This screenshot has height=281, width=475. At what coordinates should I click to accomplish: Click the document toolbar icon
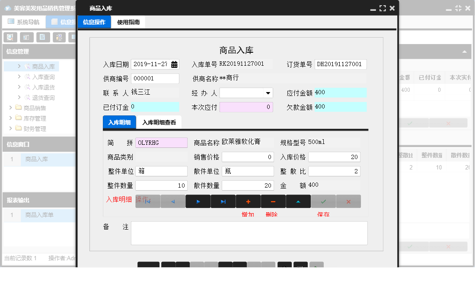(43, 37)
